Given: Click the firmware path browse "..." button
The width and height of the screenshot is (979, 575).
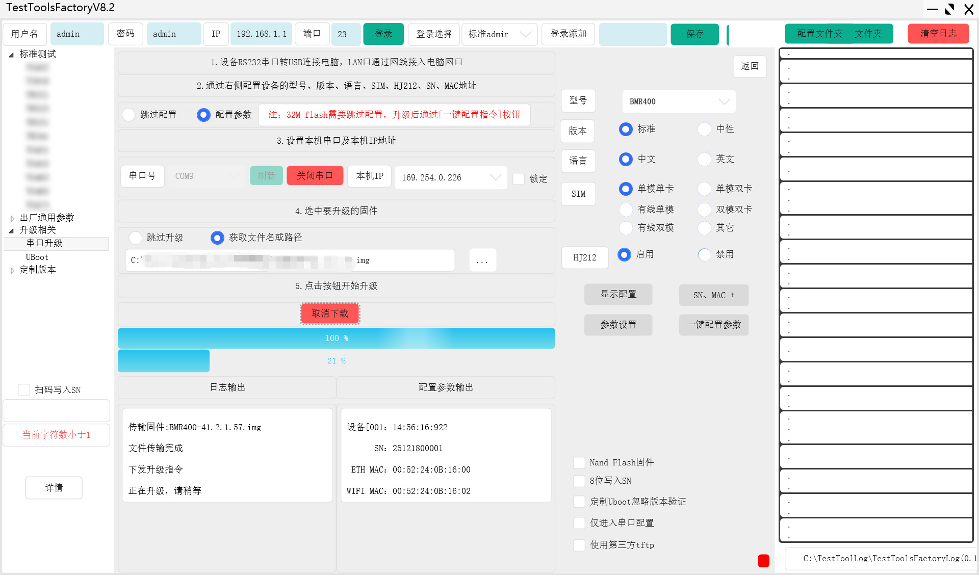Looking at the screenshot, I should tap(482, 260).
